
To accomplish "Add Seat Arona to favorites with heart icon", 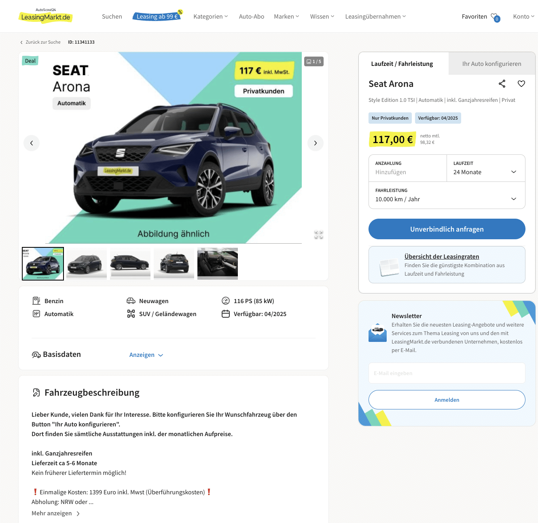I will [x=521, y=84].
